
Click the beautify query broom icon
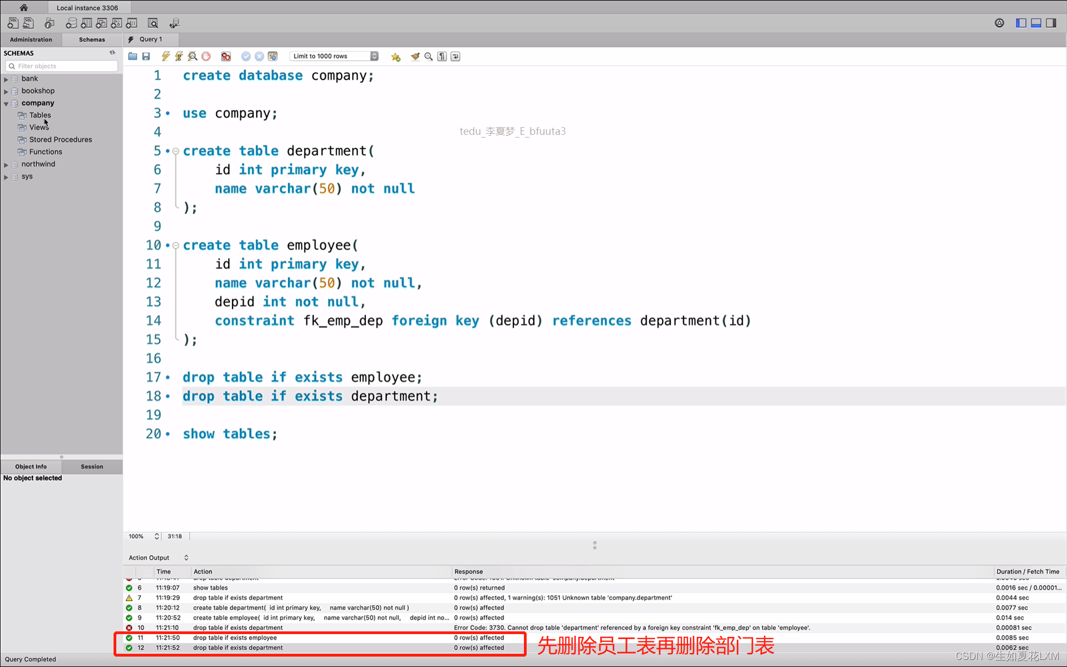(x=415, y=56)
